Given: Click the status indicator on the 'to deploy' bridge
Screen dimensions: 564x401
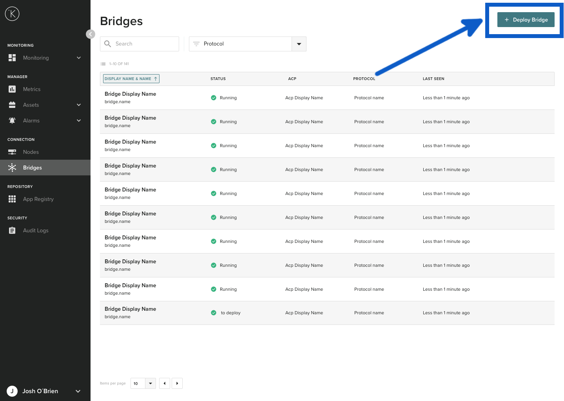Looking at the screenshot, I should tap(214, 313).
